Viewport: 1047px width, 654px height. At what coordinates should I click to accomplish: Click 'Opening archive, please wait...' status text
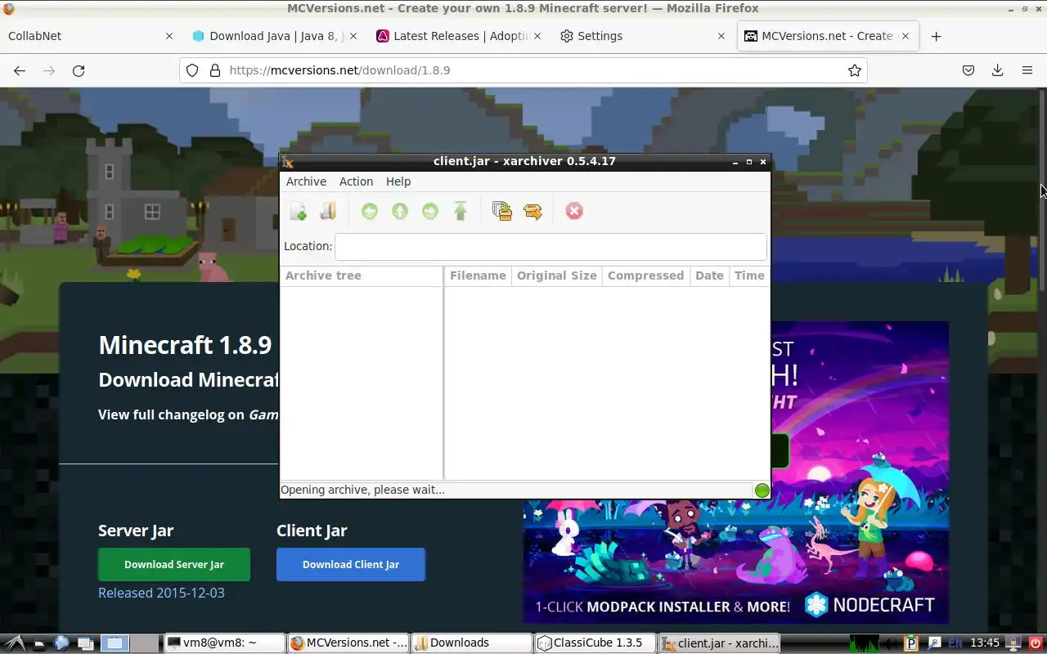tap(362, 490)
